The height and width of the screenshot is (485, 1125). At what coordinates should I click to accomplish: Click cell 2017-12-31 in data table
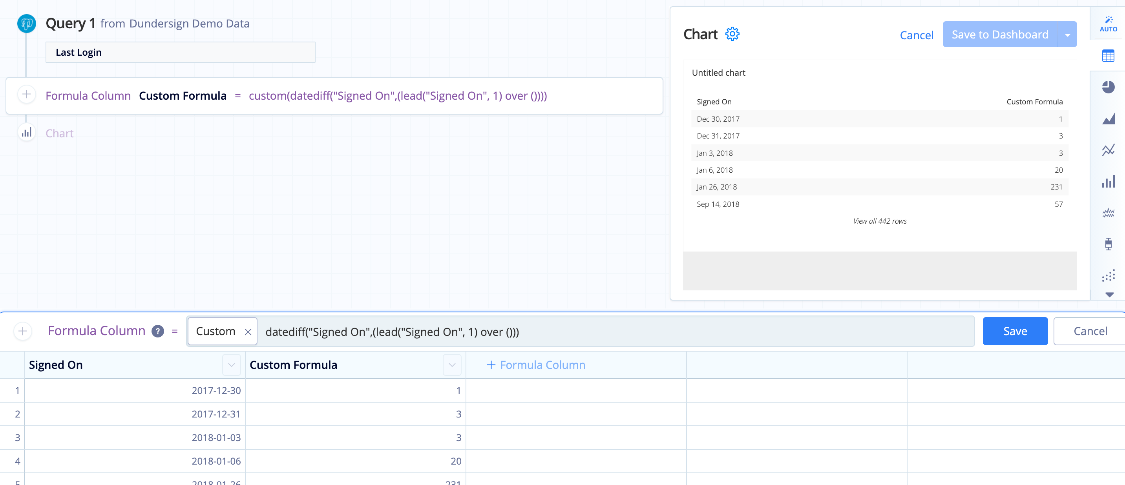(135, 414)
